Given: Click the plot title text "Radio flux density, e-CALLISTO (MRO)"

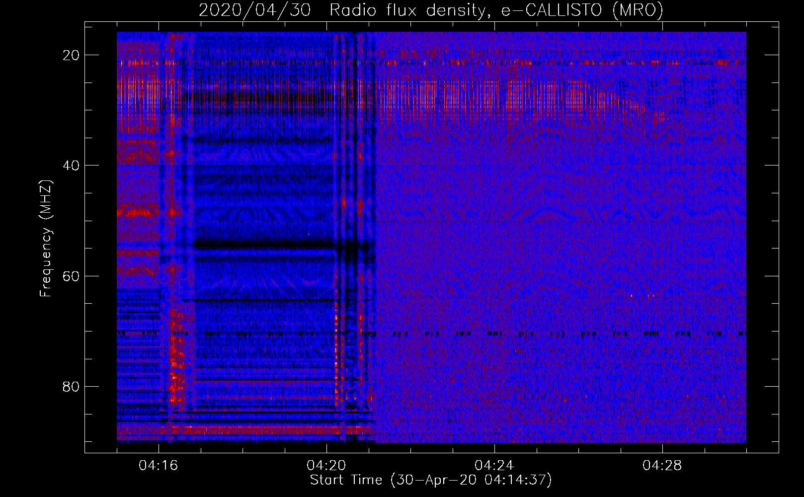Looking at the screenshot, I should click(496, 10).
